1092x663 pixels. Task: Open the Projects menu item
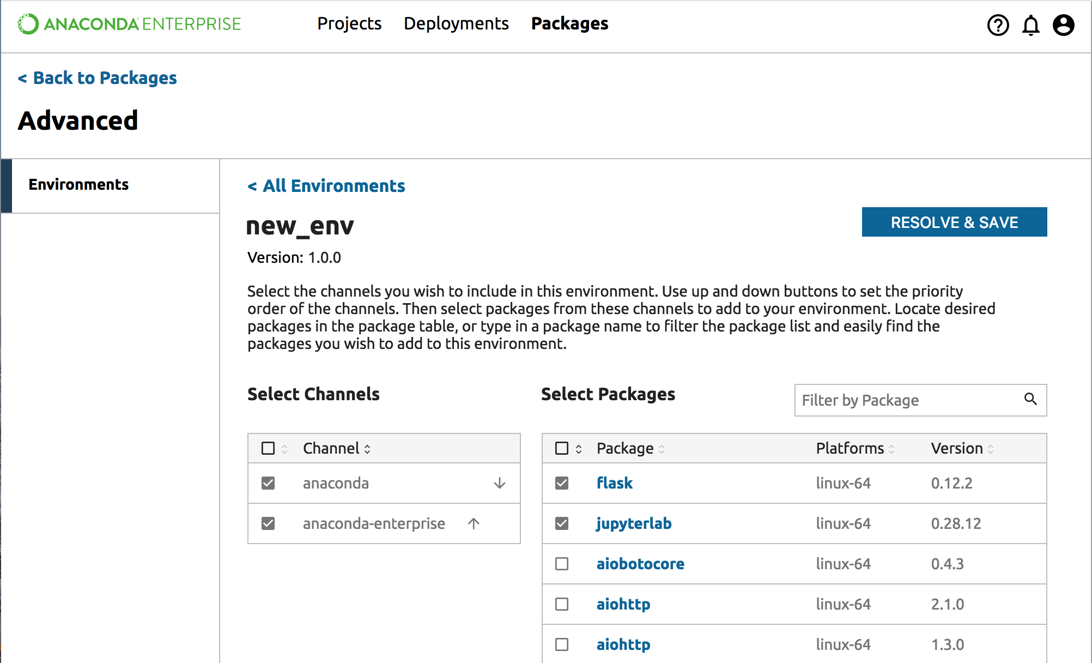[x=349, y=23]
